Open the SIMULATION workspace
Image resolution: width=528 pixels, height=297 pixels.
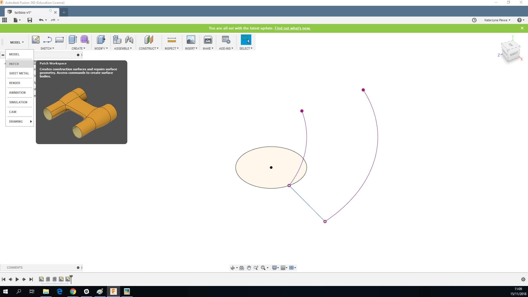click(x=20, y=102)
